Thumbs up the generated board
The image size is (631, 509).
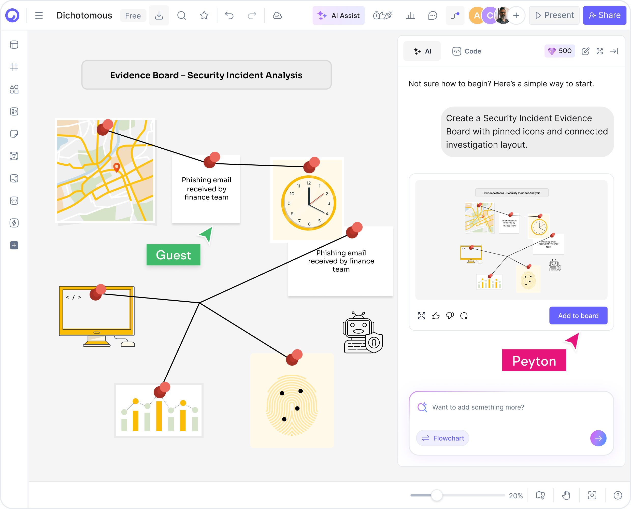436,316
